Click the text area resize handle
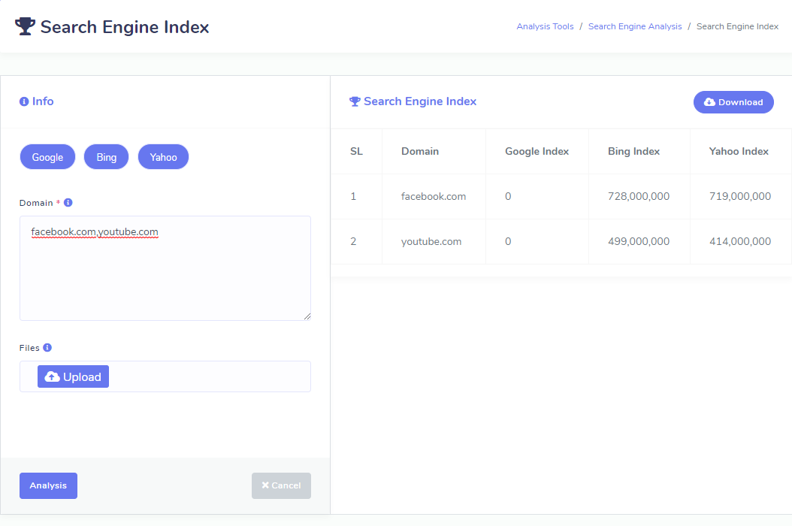Image resolution: width=792 pixels, height=526 pixels. tap(307, 316)
